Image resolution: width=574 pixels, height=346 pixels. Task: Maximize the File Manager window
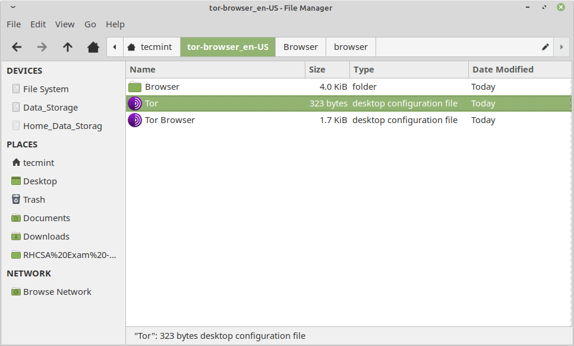point(544,7)
